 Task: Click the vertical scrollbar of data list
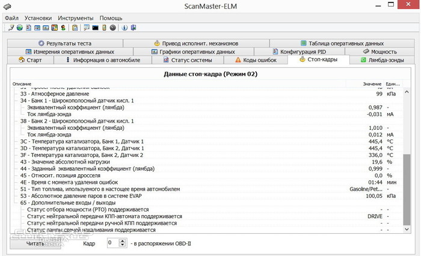(407, 180)
